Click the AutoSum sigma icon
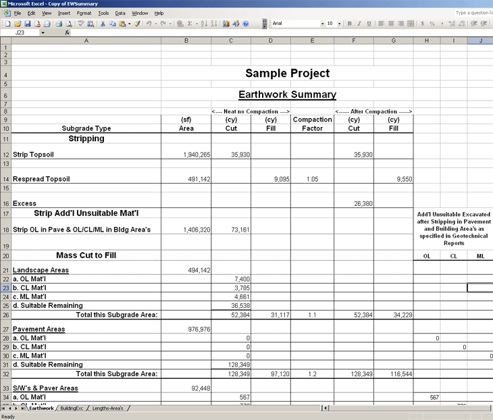This screenshot has height=420, width=493. (x=189, y=24)
